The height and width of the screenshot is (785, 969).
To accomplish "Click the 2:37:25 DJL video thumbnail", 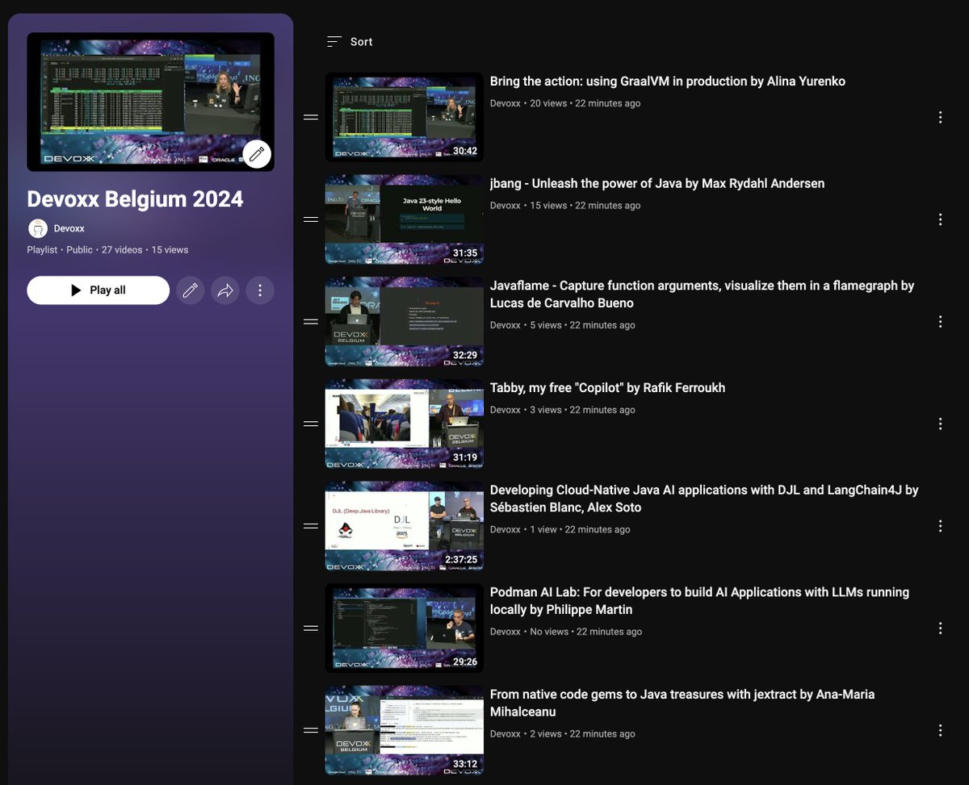I will pos(404,526).
